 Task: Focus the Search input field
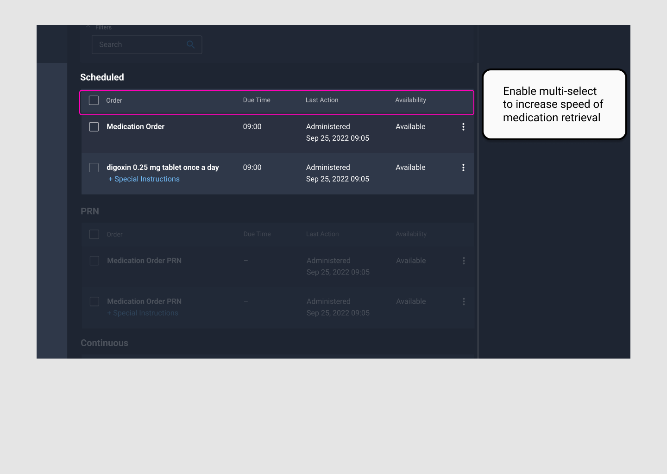(147, 44)
